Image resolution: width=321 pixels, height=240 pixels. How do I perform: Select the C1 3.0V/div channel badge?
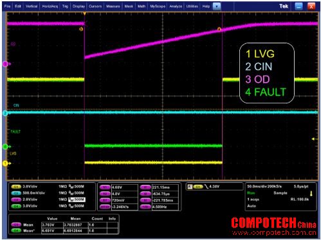pos(16,187)
